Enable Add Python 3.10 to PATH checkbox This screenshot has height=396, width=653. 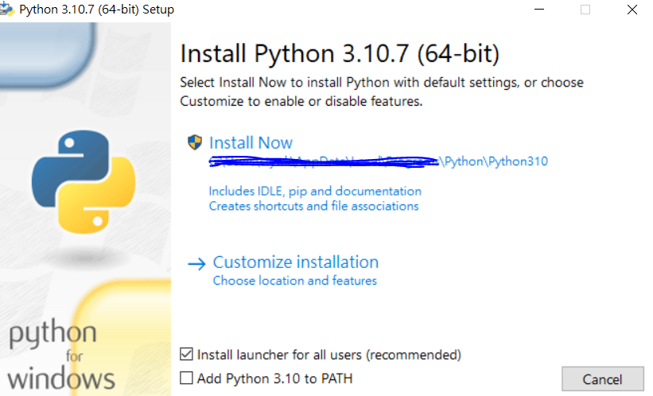click(x=186, y=378)
